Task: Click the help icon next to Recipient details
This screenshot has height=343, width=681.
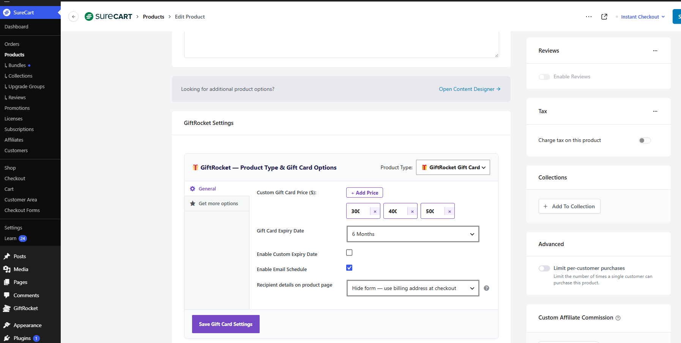Action: (487, 288)
